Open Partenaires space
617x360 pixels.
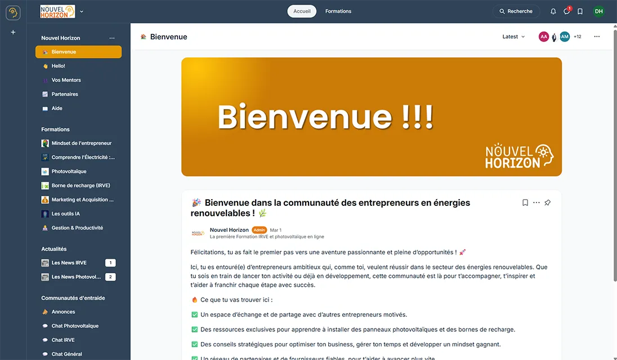pos(78,94)
